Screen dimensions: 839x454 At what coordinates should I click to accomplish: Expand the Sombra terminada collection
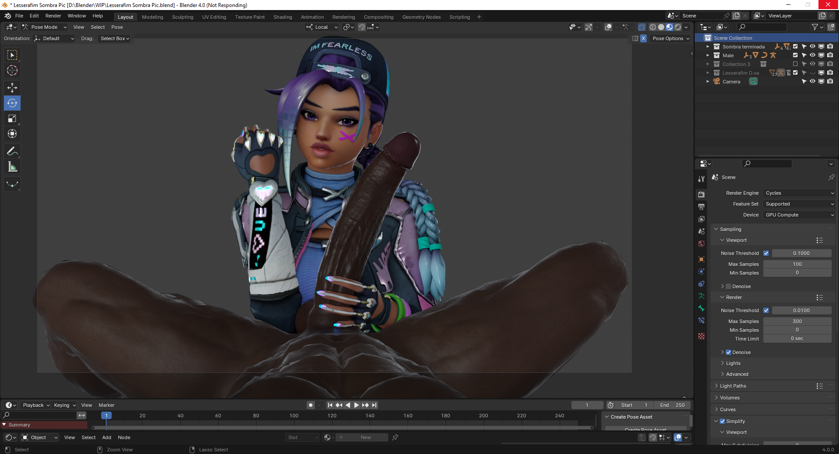coord(708,47)
